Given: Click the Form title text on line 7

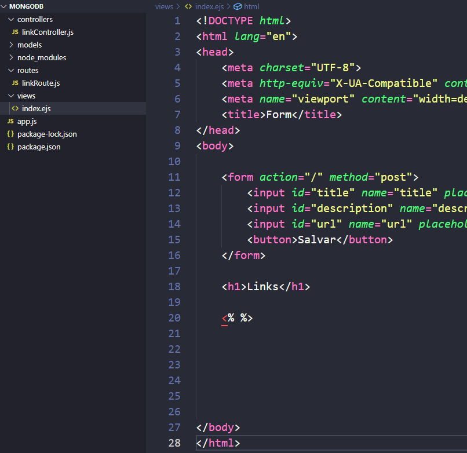Looking at the screenshot, I should click(x=279, y=115).
